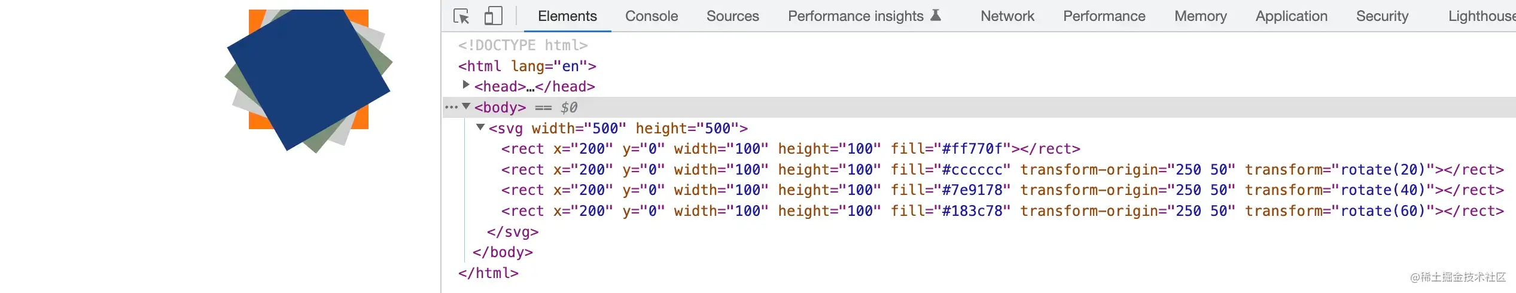Image resolution: width=1516 pixels, height=293 pixels.
Task: Open the Network tab
Action: tap(1007, 16)
